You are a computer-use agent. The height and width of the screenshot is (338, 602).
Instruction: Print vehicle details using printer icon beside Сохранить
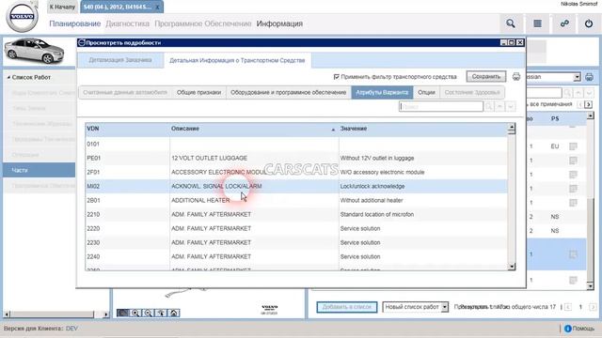(x=516, y=77)
